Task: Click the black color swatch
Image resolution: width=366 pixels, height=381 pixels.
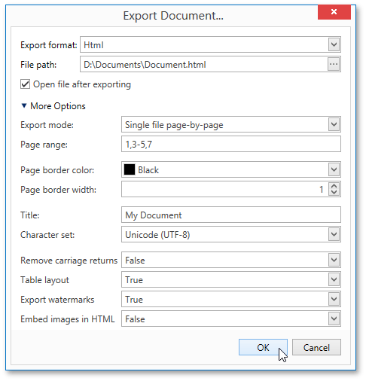Action: [130, 169]
